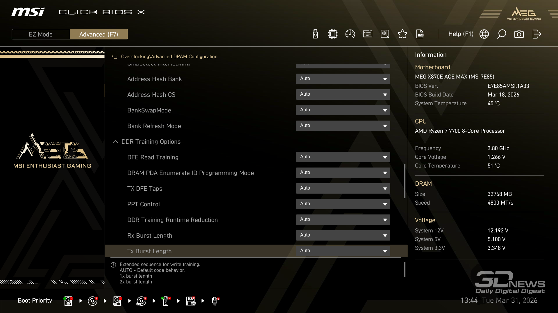Take a screenshot with camera icon
This screenshot has height=313, width=558.
519,34
